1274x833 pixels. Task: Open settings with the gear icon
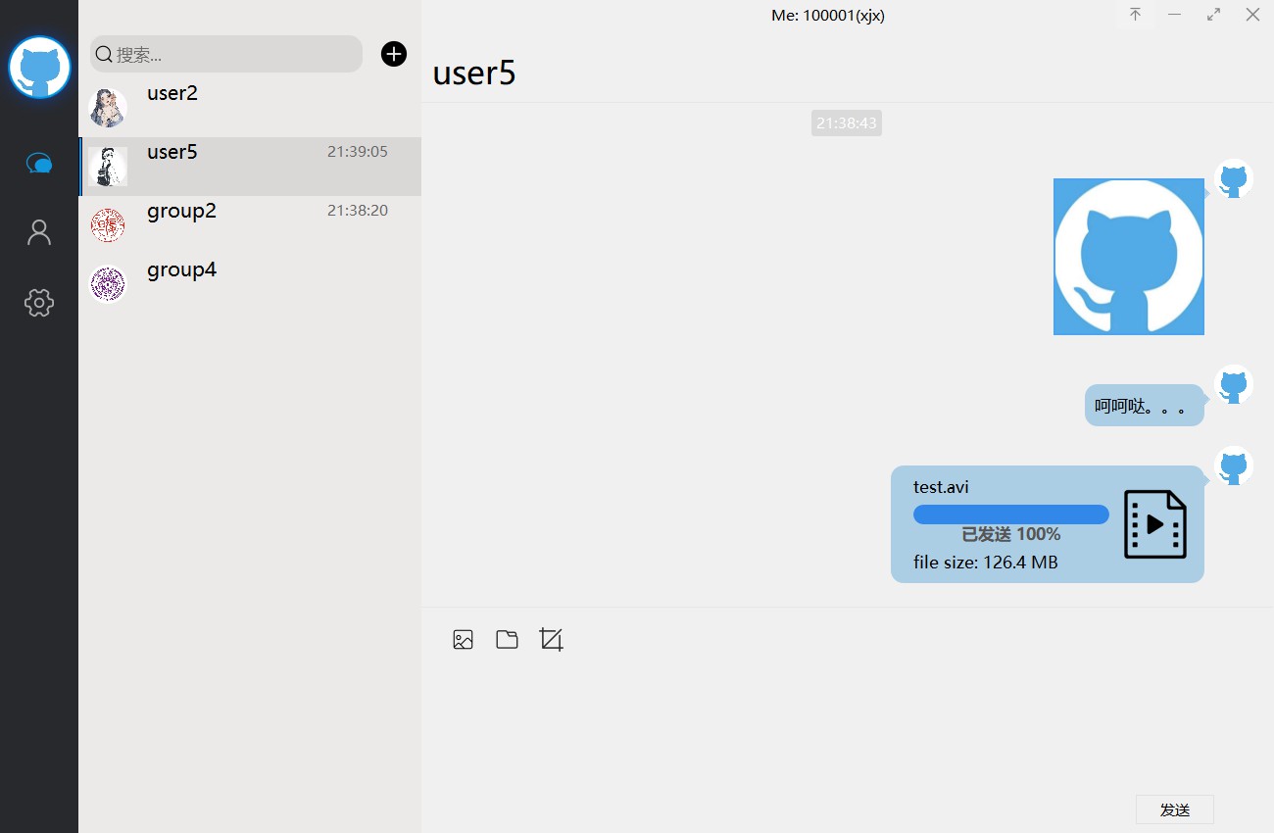39,302
